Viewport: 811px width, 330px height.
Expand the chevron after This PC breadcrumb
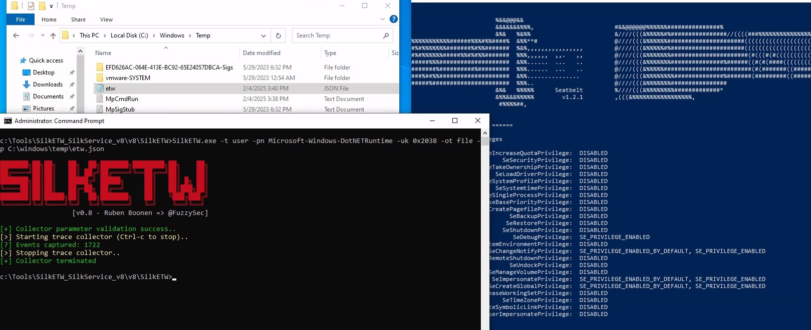(105, 35)
